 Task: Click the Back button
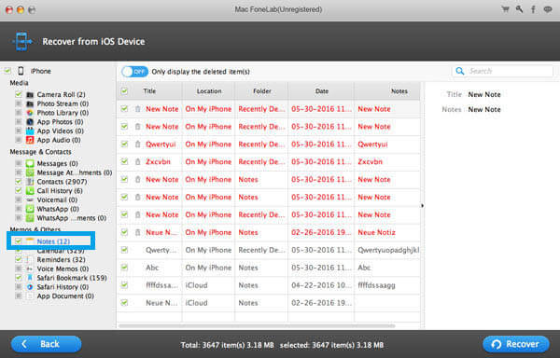pos(46,344)
